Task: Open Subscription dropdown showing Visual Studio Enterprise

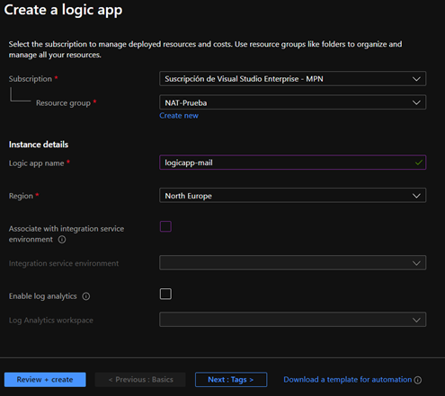Action: pos(292,79)
